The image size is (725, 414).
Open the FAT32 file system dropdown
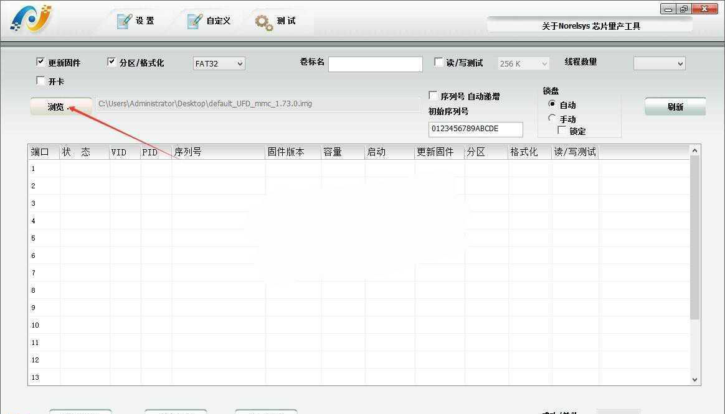point(219,63)
